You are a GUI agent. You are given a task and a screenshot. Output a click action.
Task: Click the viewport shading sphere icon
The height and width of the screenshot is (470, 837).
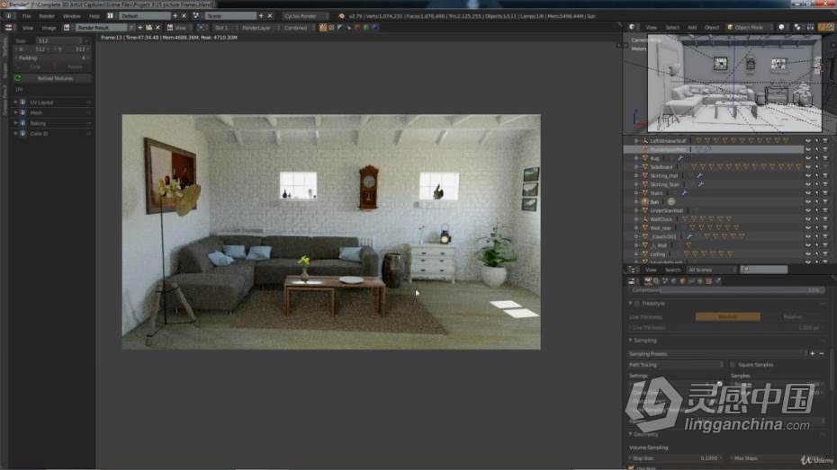[781, 27]
